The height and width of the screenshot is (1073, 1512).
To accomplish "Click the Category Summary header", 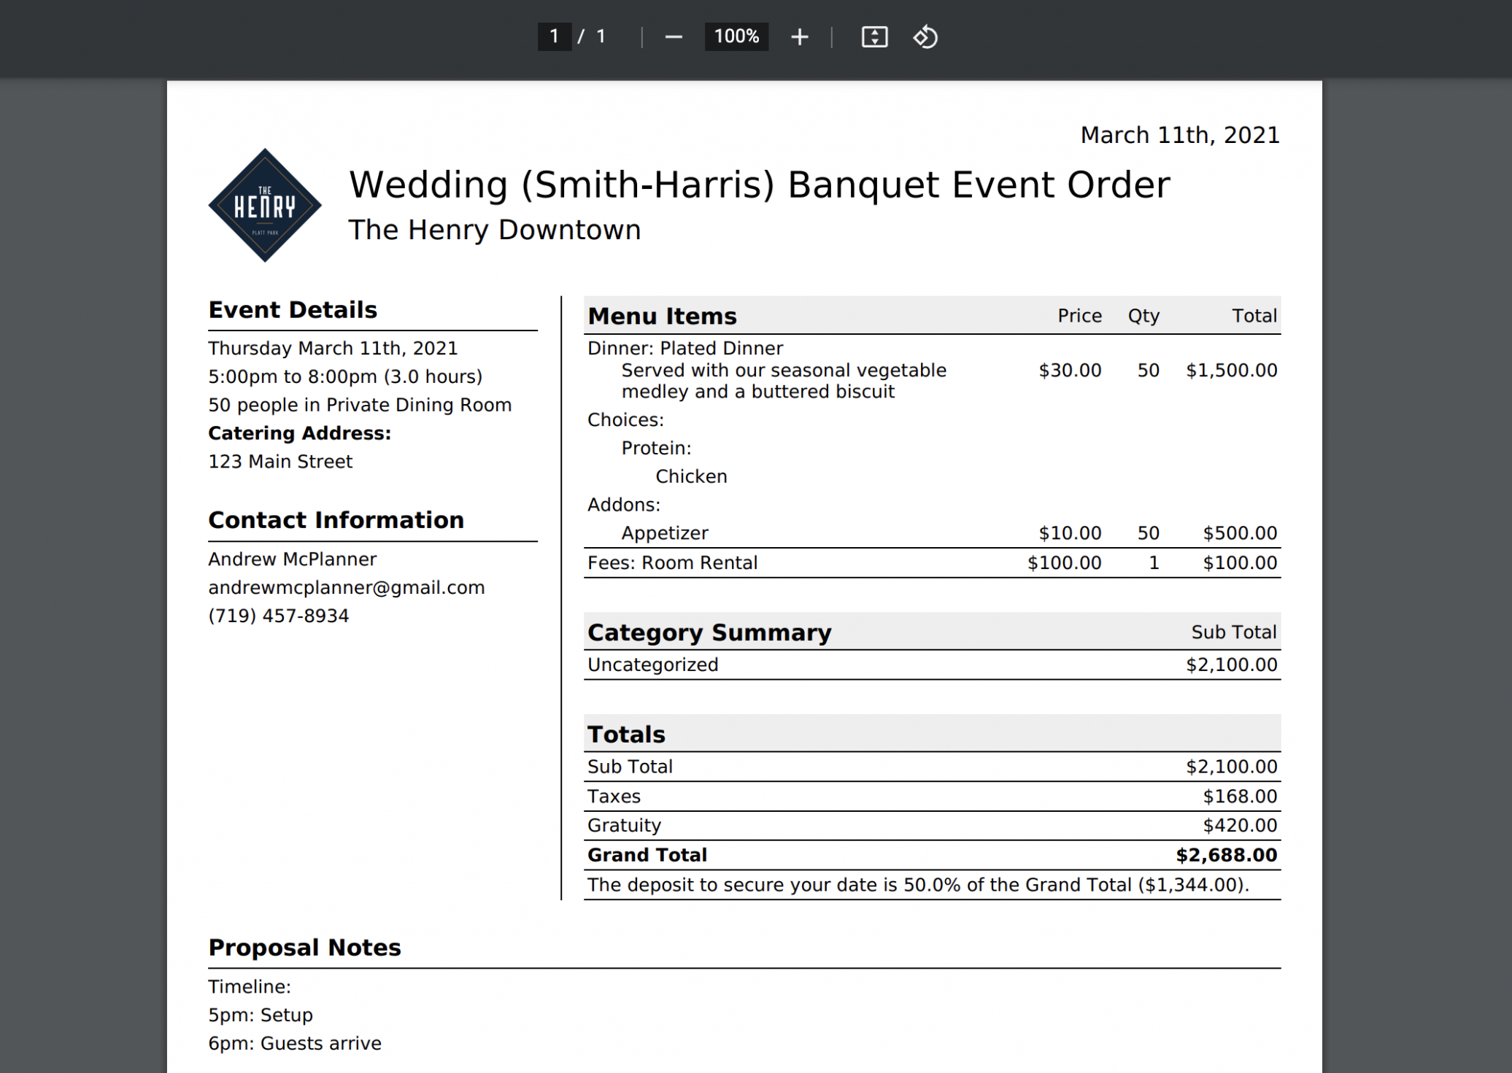I will [709, 632].
